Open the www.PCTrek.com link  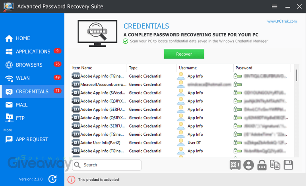[x=282, y=21]
